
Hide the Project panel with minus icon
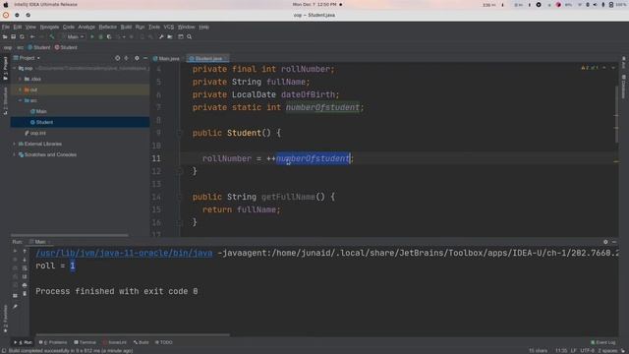145,58
